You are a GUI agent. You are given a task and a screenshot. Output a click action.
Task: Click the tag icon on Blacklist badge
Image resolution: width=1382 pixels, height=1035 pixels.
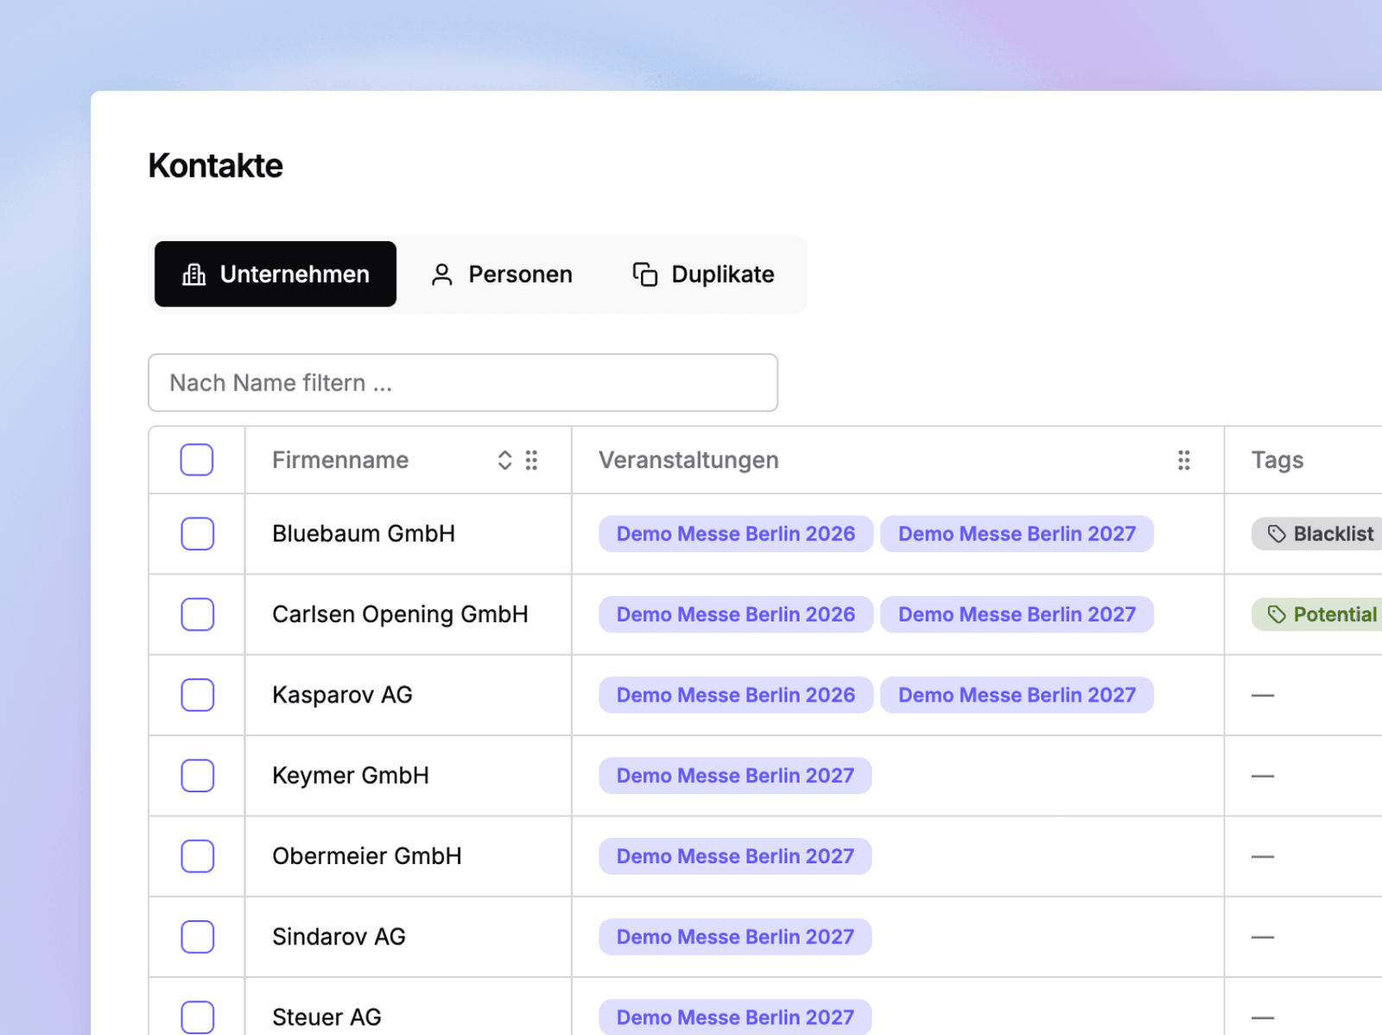click(x=1277, y=534)
